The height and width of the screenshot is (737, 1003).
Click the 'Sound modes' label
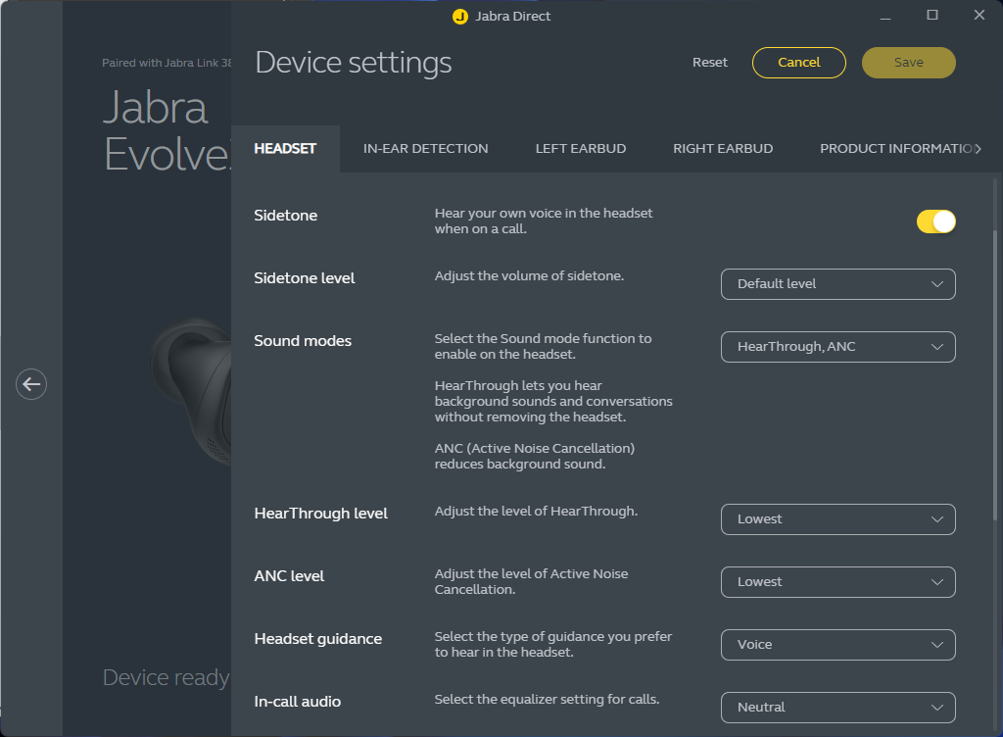tap(303, 341)
